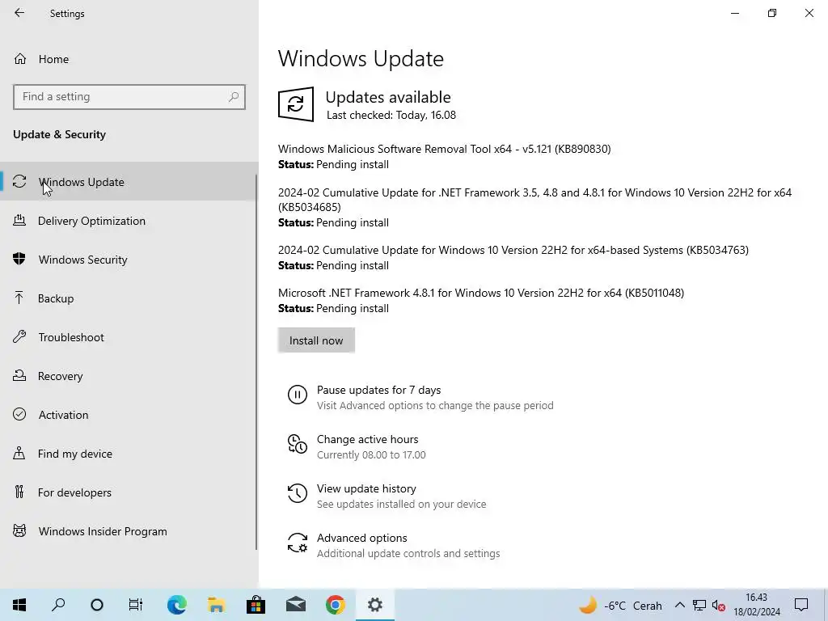Click the Windows Security shield icon

coord(19,260)
